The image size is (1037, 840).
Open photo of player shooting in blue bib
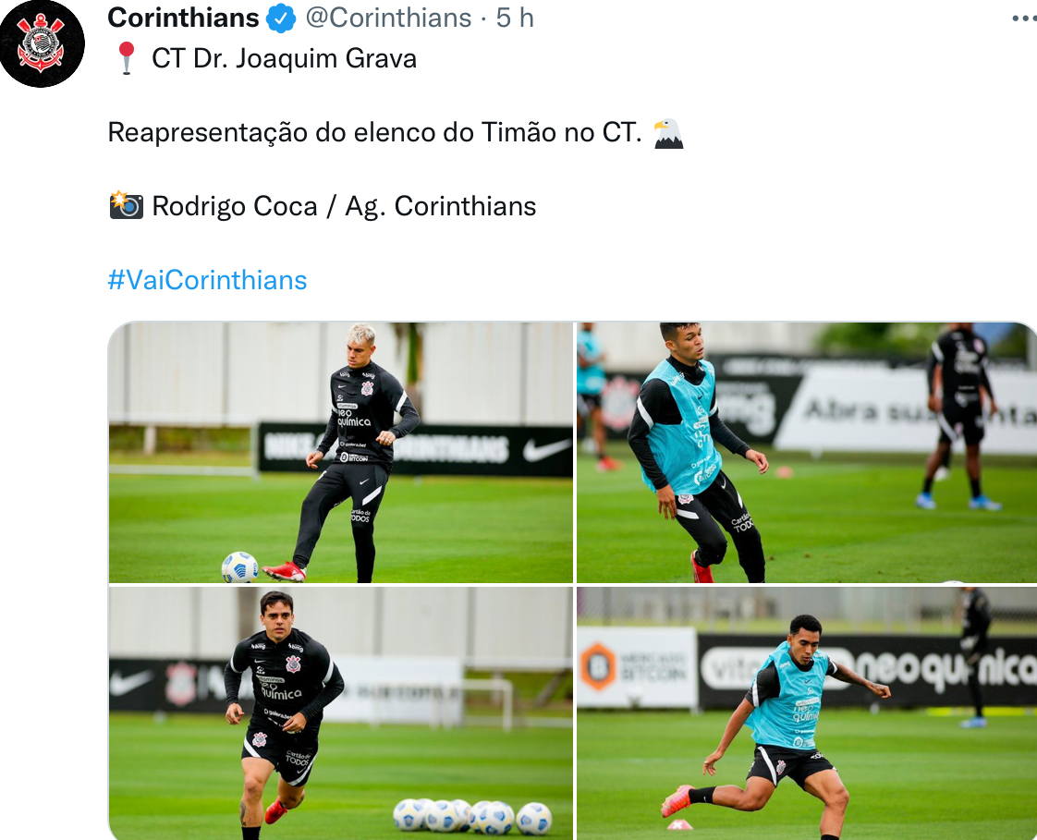(x=807, y=713)
